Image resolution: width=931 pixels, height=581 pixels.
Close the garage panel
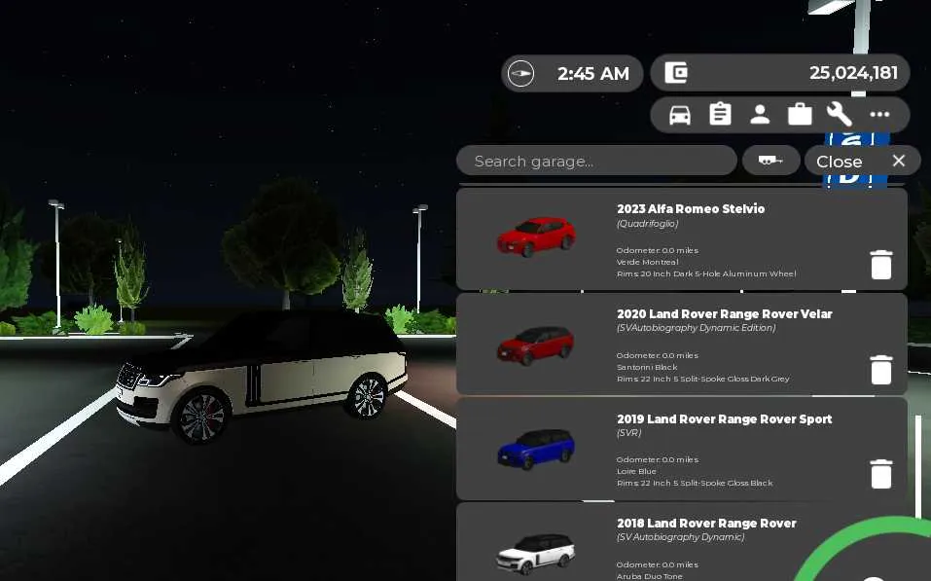point(862,161)
